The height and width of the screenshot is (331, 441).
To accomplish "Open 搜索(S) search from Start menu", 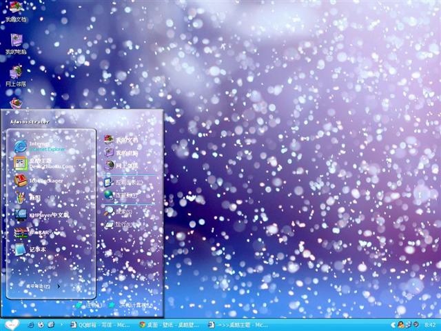I will pos(118,212).
